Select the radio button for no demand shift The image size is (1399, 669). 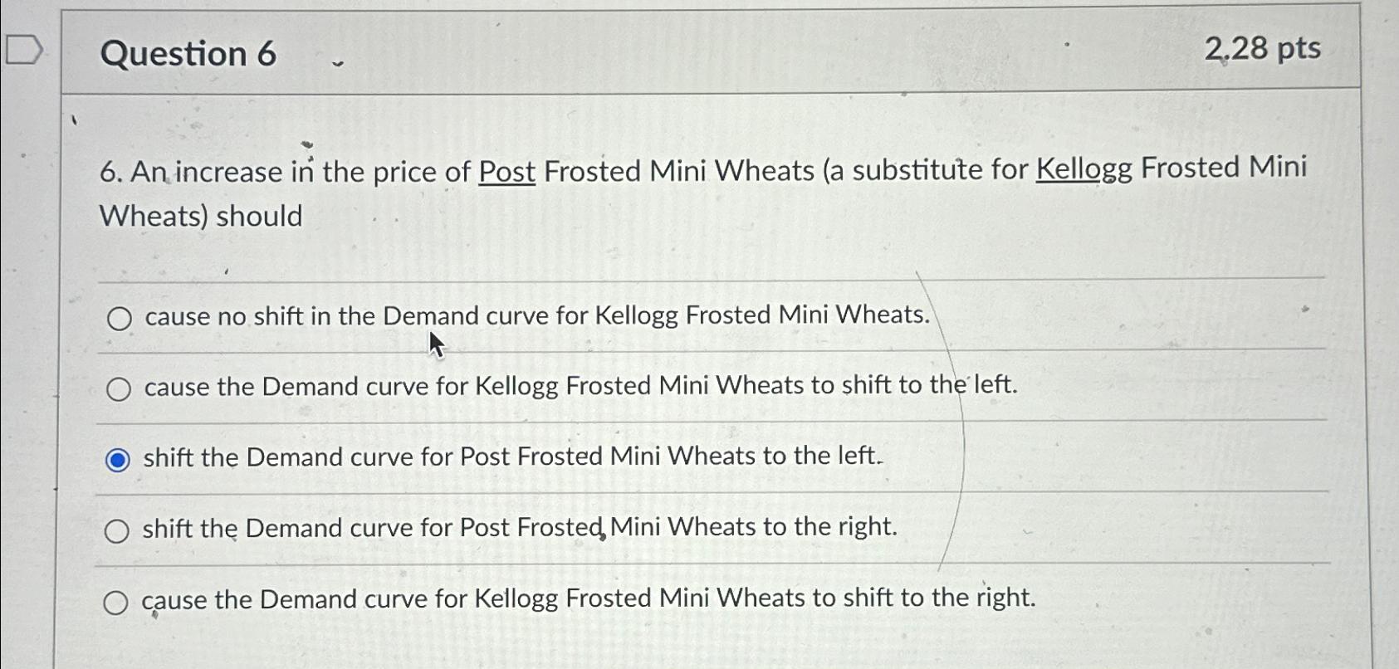click(x=119, y=318)
